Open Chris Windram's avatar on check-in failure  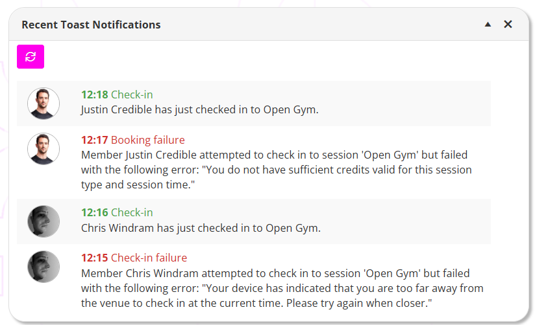click(44, 267)
